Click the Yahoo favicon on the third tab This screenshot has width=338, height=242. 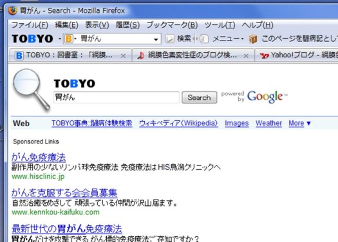click(x=264, y=55)
